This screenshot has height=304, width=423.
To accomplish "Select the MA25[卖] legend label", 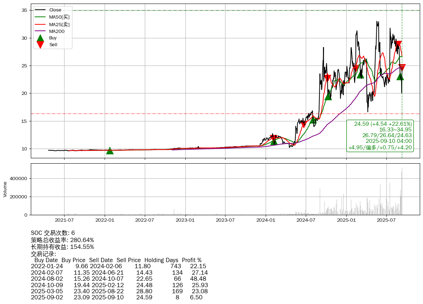I will pyautogui.click(x=59, y=24).
